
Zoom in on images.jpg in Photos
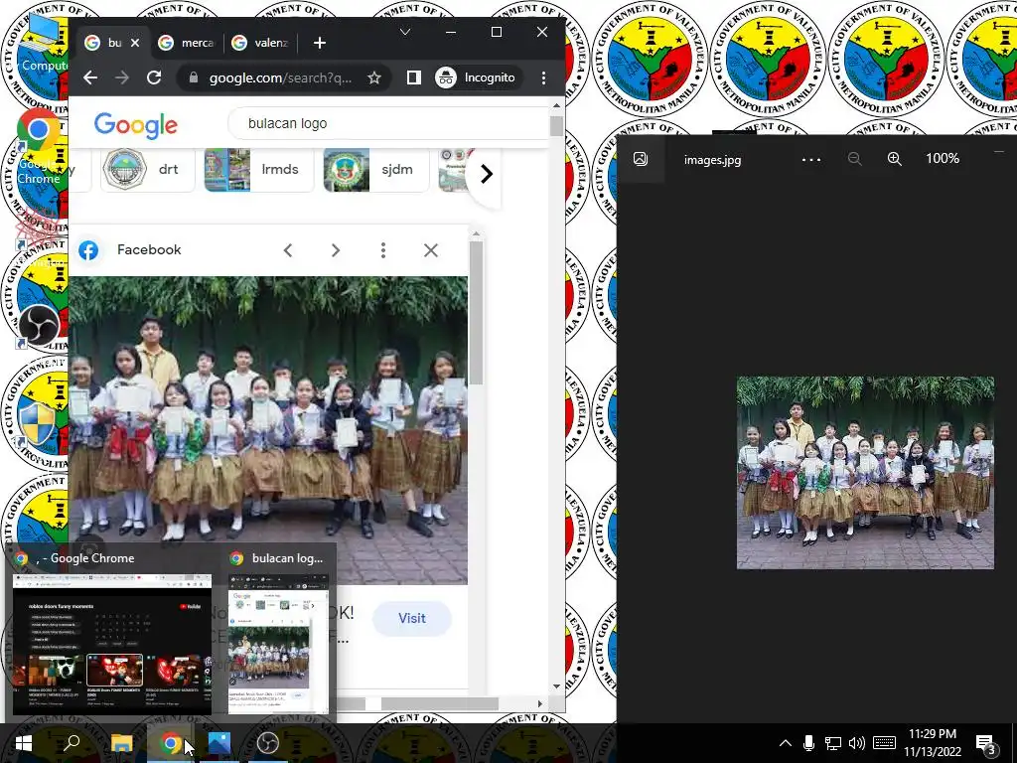coord(895,159)
